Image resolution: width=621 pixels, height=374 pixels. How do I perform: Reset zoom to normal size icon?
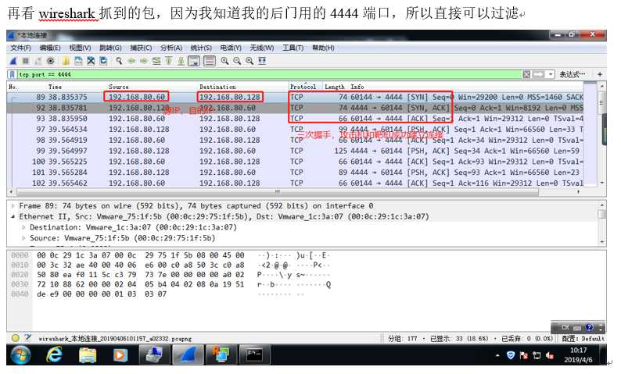pyautogui.click(x=249, y=61)
